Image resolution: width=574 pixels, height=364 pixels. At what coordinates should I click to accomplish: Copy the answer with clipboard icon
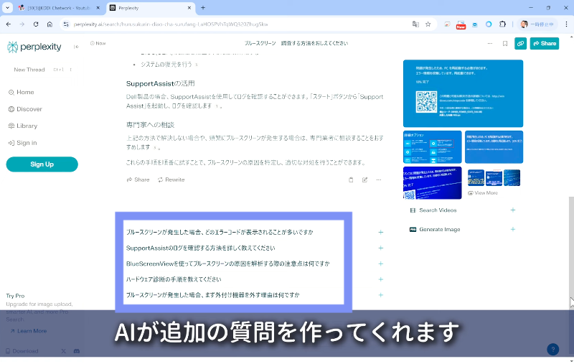point(351,179)
